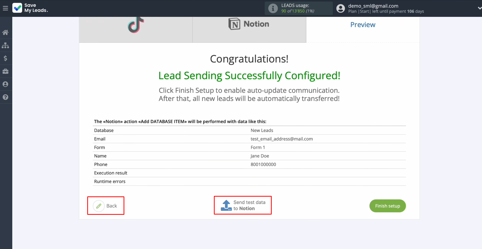Click the plan and payment days text
The image size is (482, 249).
[386, 11]
